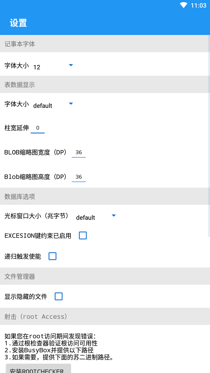Enable the EXCESION键约束已启用 checkbox
The image size is (210, 373).
(x=83, y=235)
